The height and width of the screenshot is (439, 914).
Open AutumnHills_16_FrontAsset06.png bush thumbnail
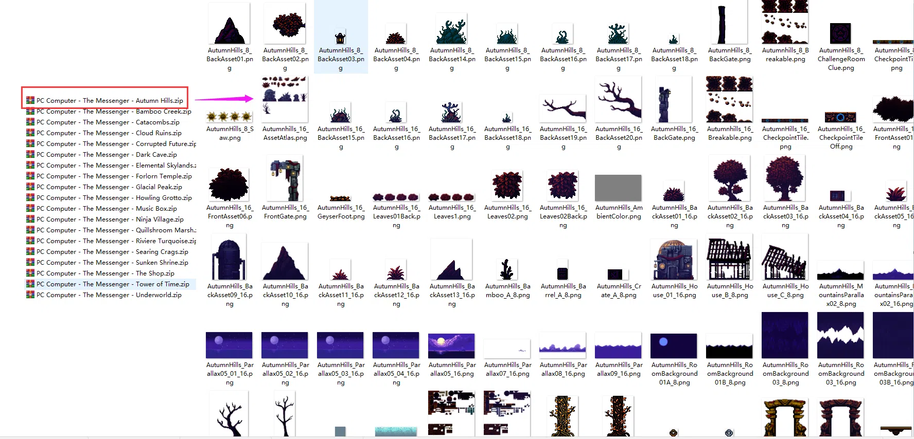pyautogui.click(x=228, y=185)
